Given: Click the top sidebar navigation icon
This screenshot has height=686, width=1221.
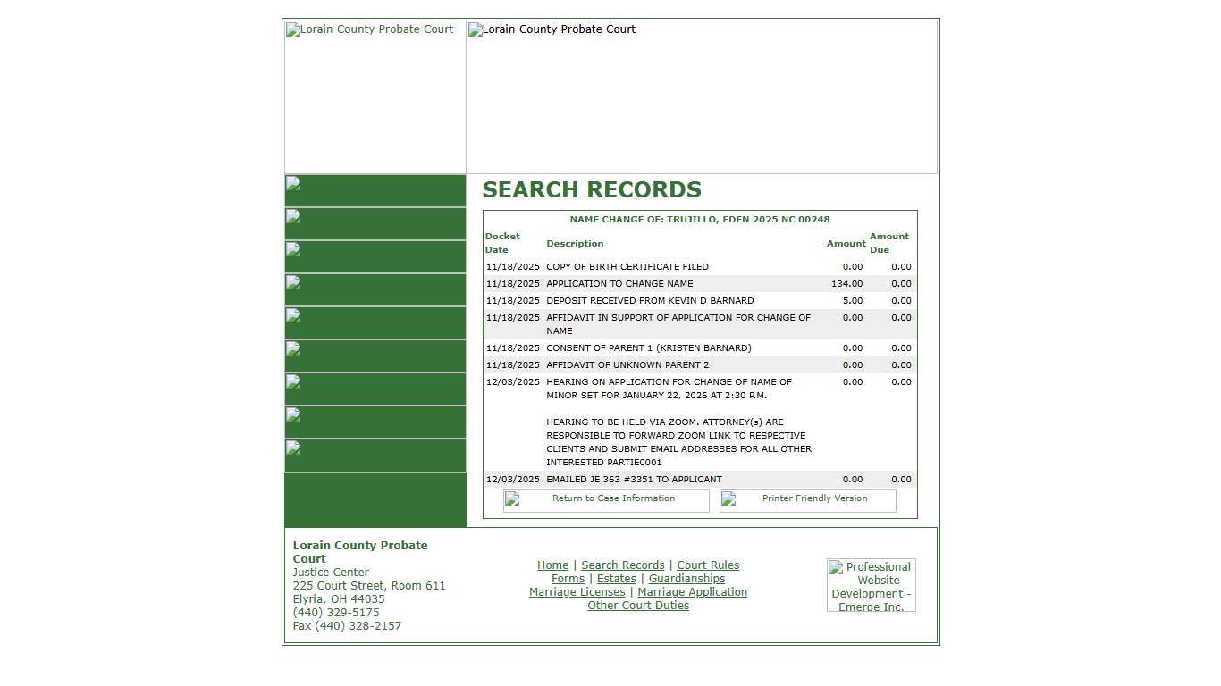Looking at the screenshot, I should coord(291,184).
